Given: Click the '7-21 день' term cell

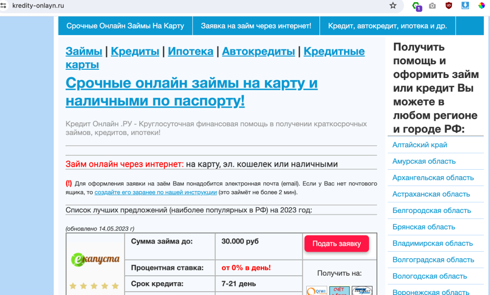Looking at the screenshot, I should [x=259, y=284].
